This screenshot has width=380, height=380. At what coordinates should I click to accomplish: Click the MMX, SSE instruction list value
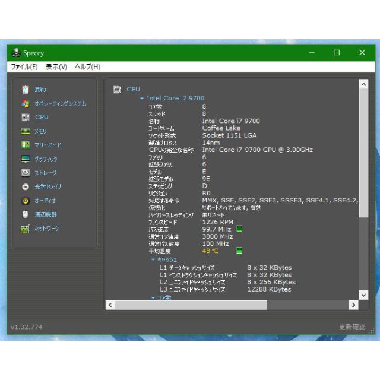coord(280,201)
